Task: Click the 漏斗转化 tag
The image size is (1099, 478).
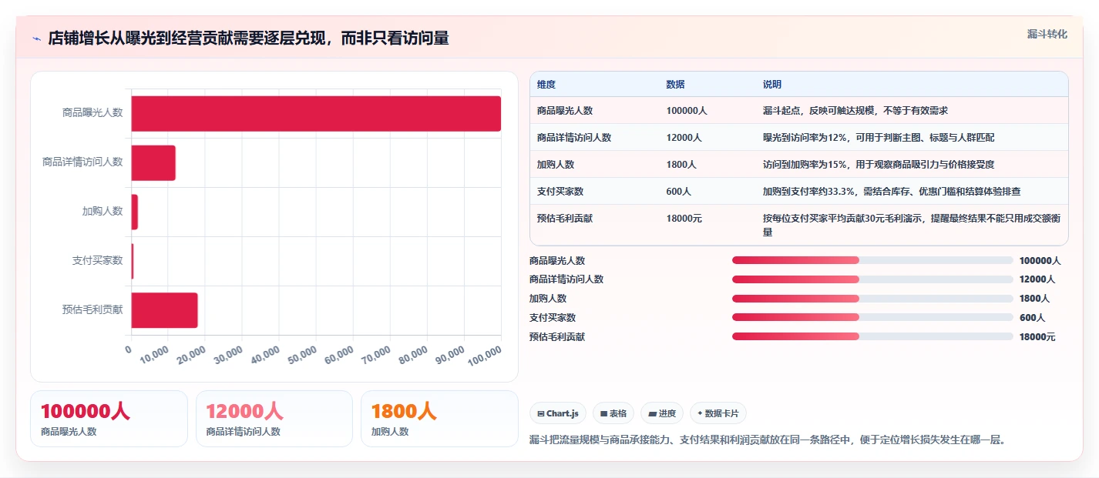Action: pyautogui.click(x=1047, y=34)
